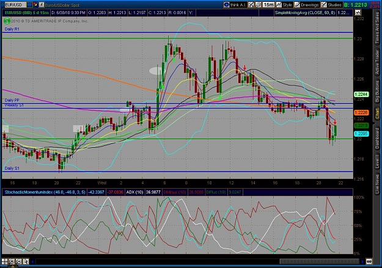382x268 pixels.
Task: Select the pointer cursor tool icon
Action: pos(26,261)
